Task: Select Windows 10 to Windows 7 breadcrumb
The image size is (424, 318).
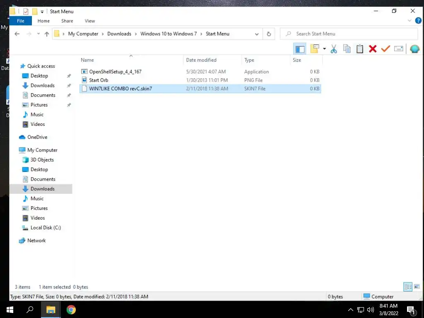Action: (x=169, y=34)
